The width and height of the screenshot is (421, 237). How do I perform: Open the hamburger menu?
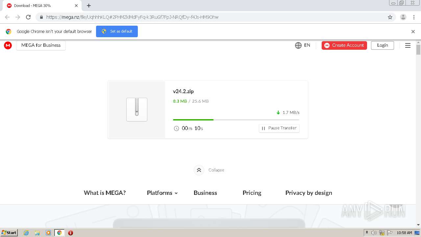[408, 45]
